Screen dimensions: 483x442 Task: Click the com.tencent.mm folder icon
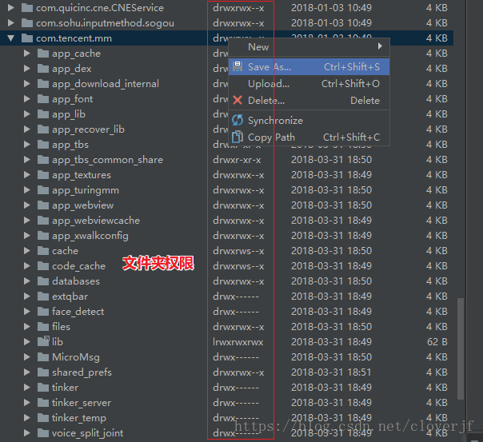tap(27, 38)
